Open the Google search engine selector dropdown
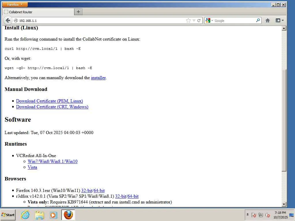Viewport: 295px width, 221px height. 209,20
